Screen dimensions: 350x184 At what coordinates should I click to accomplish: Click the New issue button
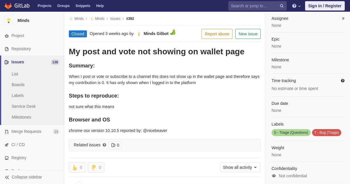click(248, 34)
